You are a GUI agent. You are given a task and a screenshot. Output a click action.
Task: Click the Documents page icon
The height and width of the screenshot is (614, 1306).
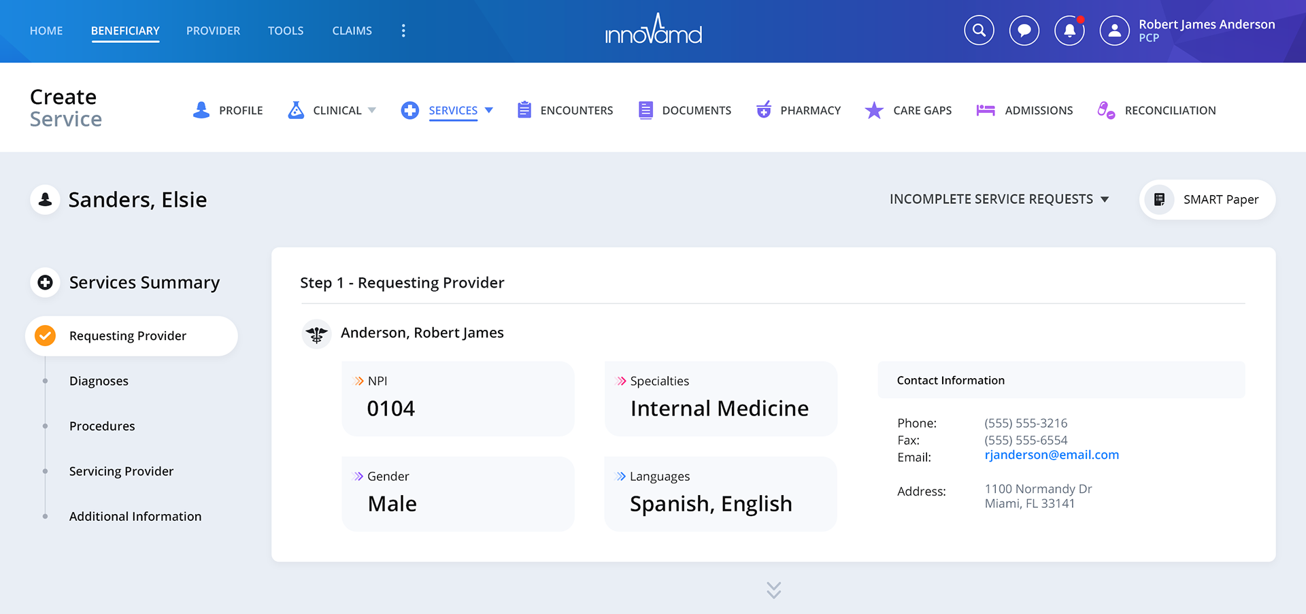(646, 109)
